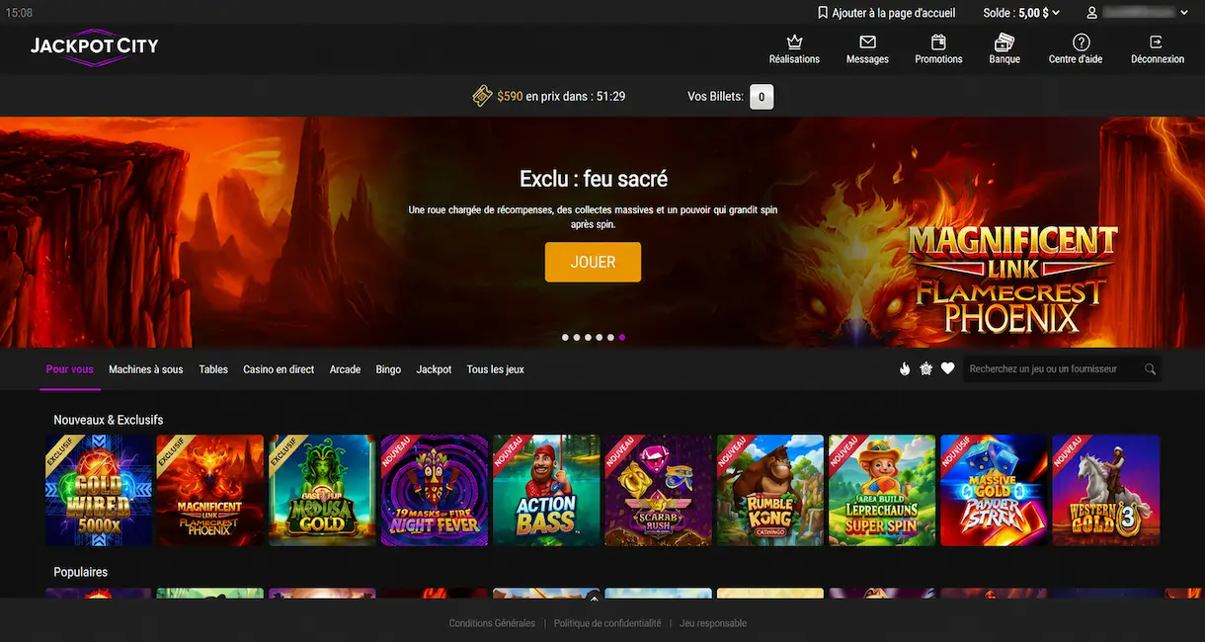Open the Messages envelope icon
The height and width of the screenshot is (642, 1205).
pos(867,42)
